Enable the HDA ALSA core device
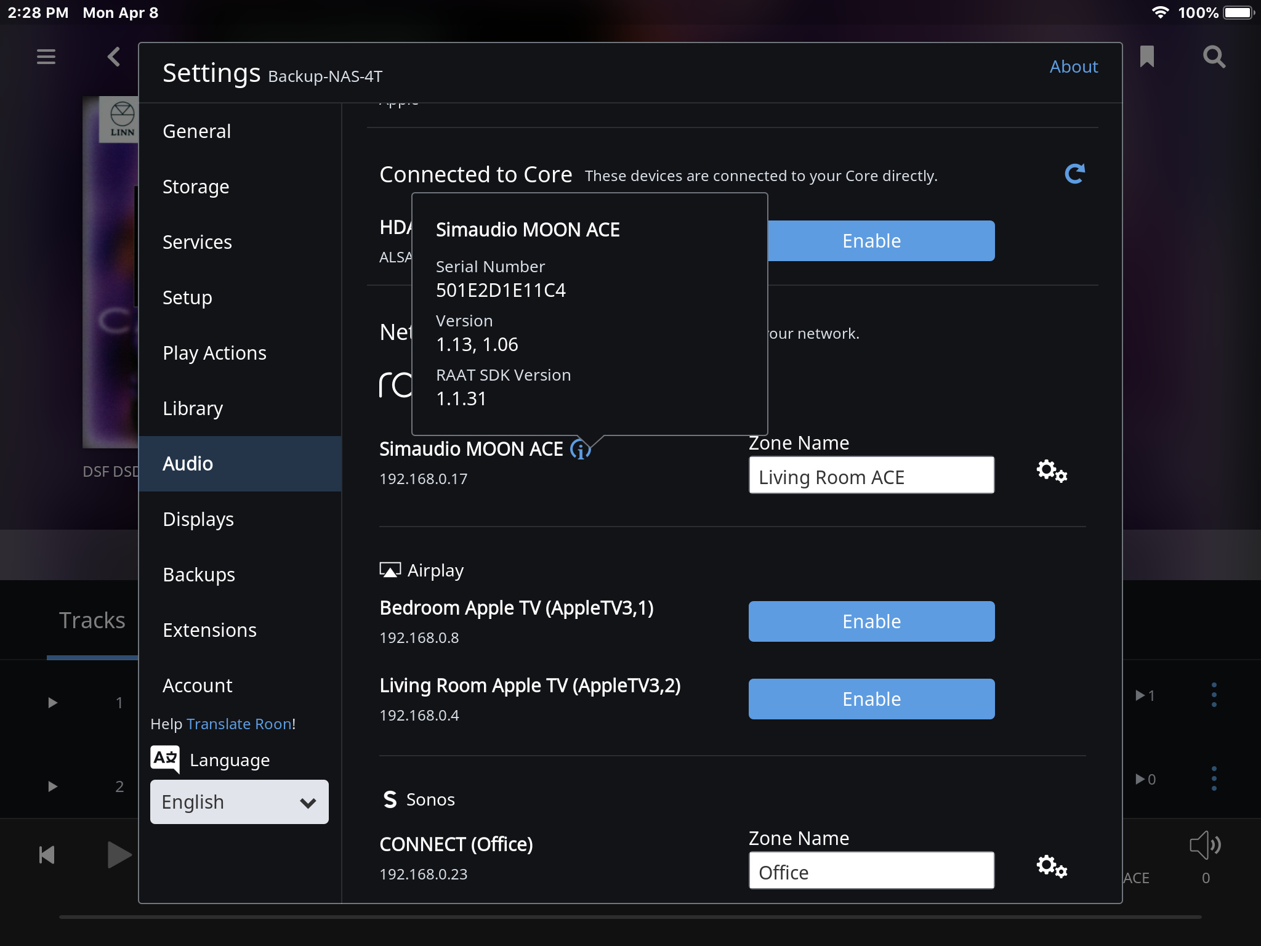The width and height of the screenshot is (1261, 946). tap(881, 241)
